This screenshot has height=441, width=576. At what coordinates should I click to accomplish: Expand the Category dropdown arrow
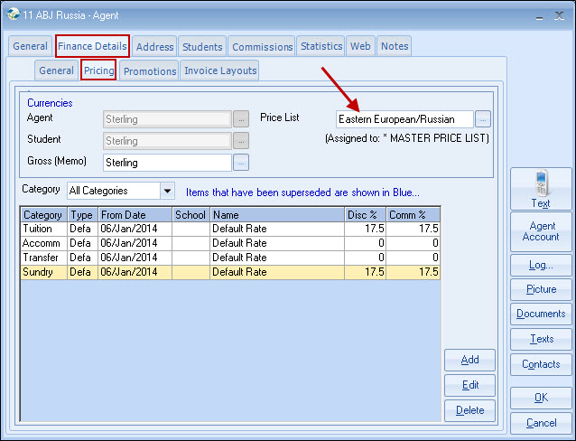167,191
